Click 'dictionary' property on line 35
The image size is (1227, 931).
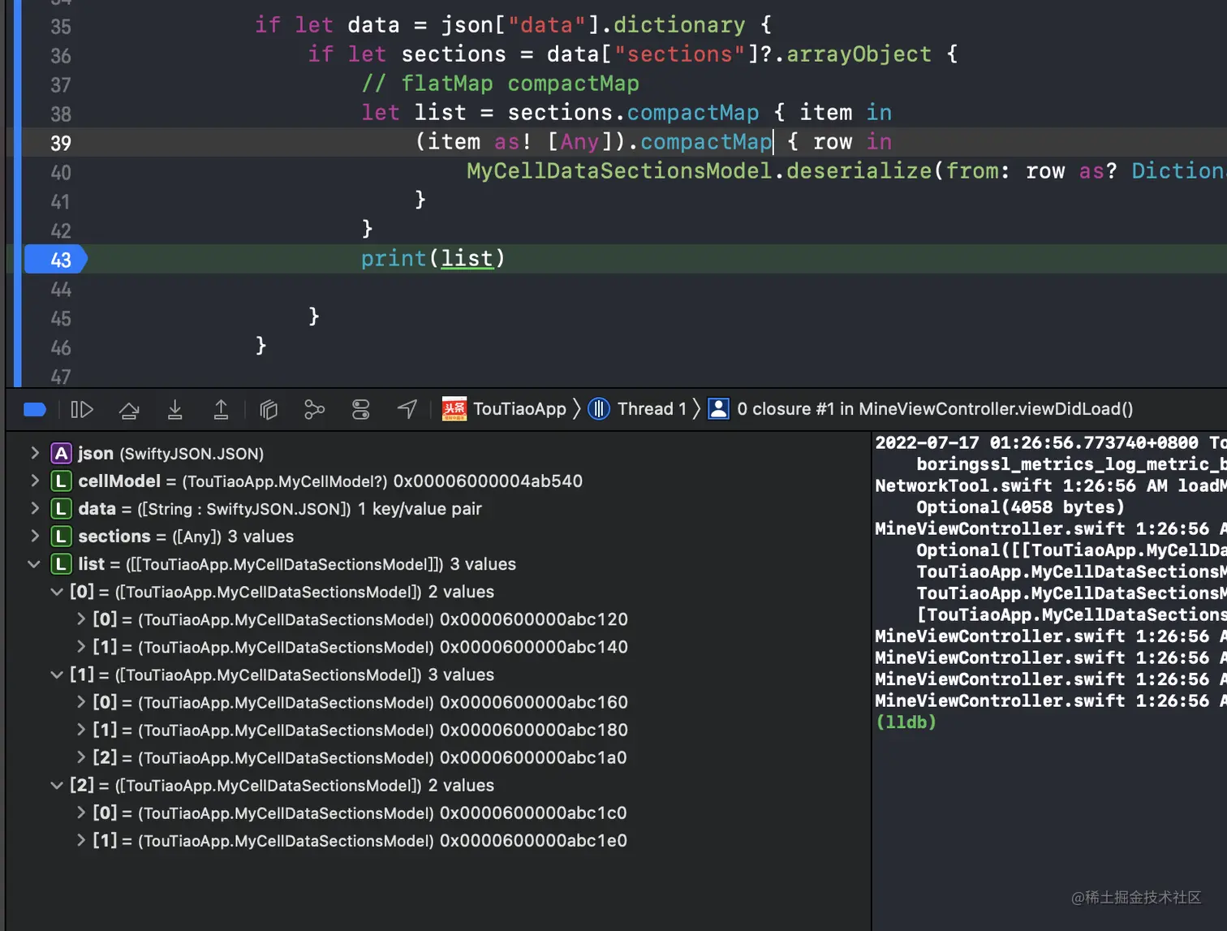coord(679,24)
